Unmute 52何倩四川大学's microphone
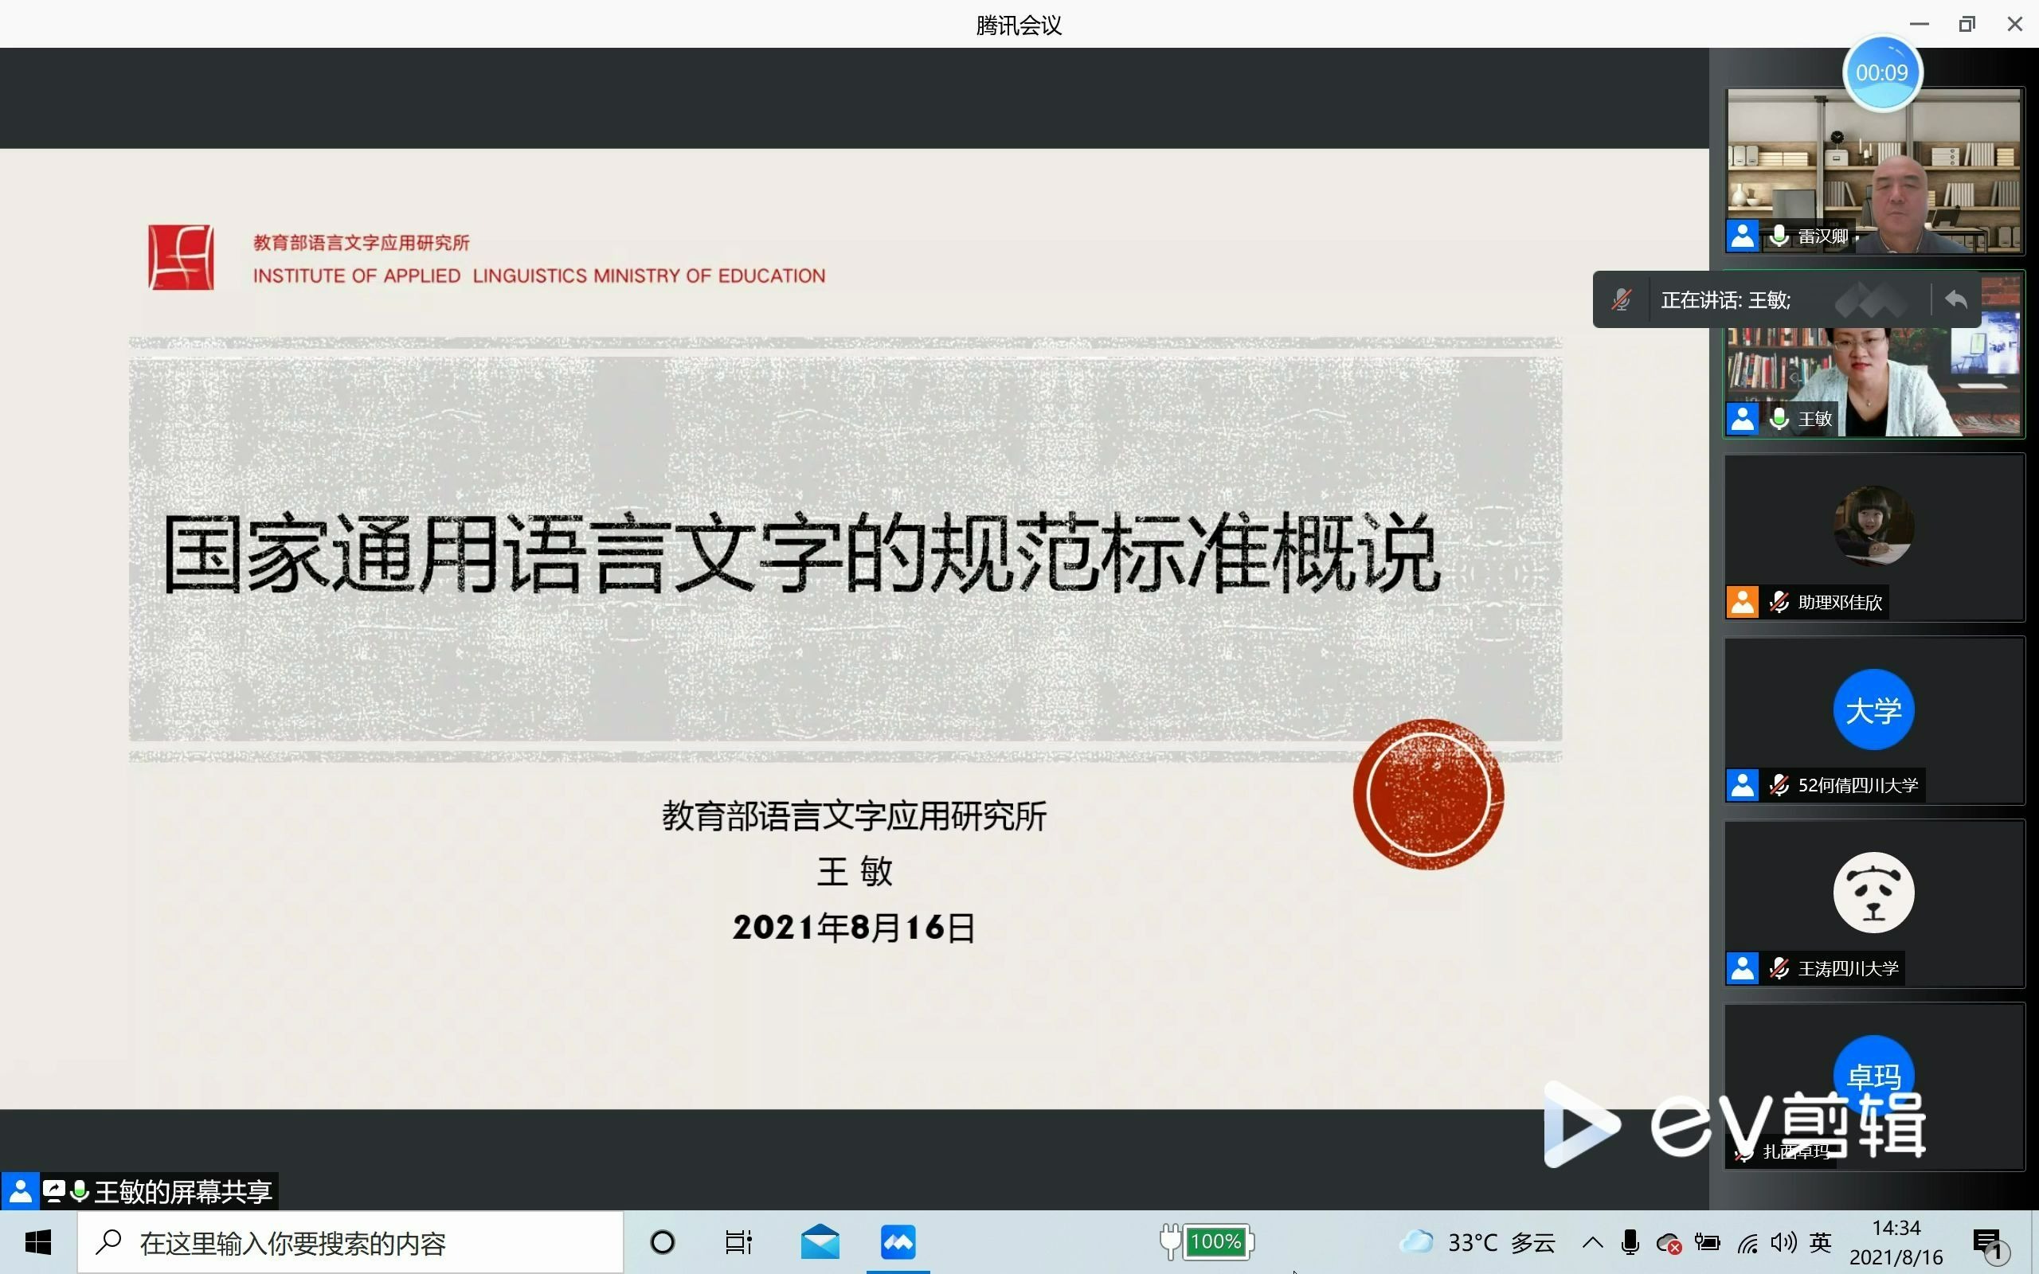Image resolution: width=2039 pixels, height=1274 pixels. [x=1779, y=784]
